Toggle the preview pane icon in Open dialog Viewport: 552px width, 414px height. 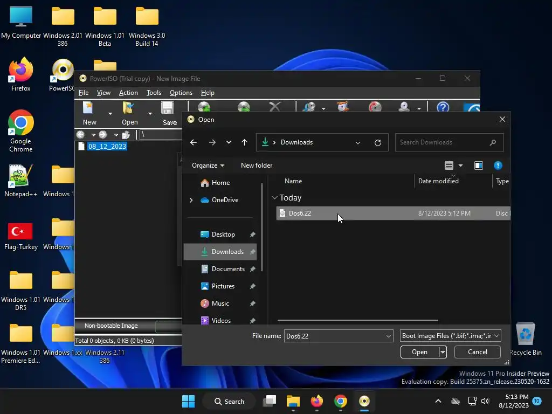click(479, 165)
